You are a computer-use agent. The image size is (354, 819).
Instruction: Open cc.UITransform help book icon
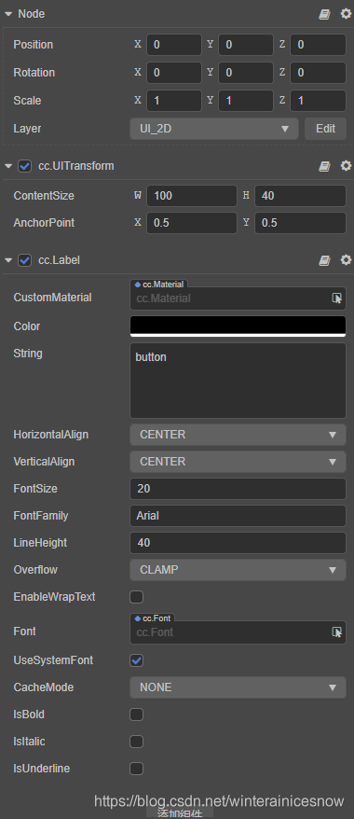[x=325, y=166]
